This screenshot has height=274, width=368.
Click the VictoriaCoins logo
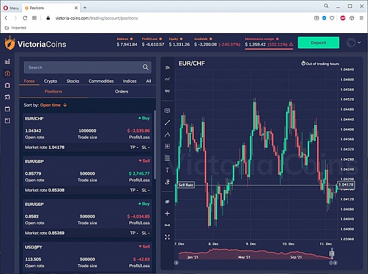coord(36,43)
